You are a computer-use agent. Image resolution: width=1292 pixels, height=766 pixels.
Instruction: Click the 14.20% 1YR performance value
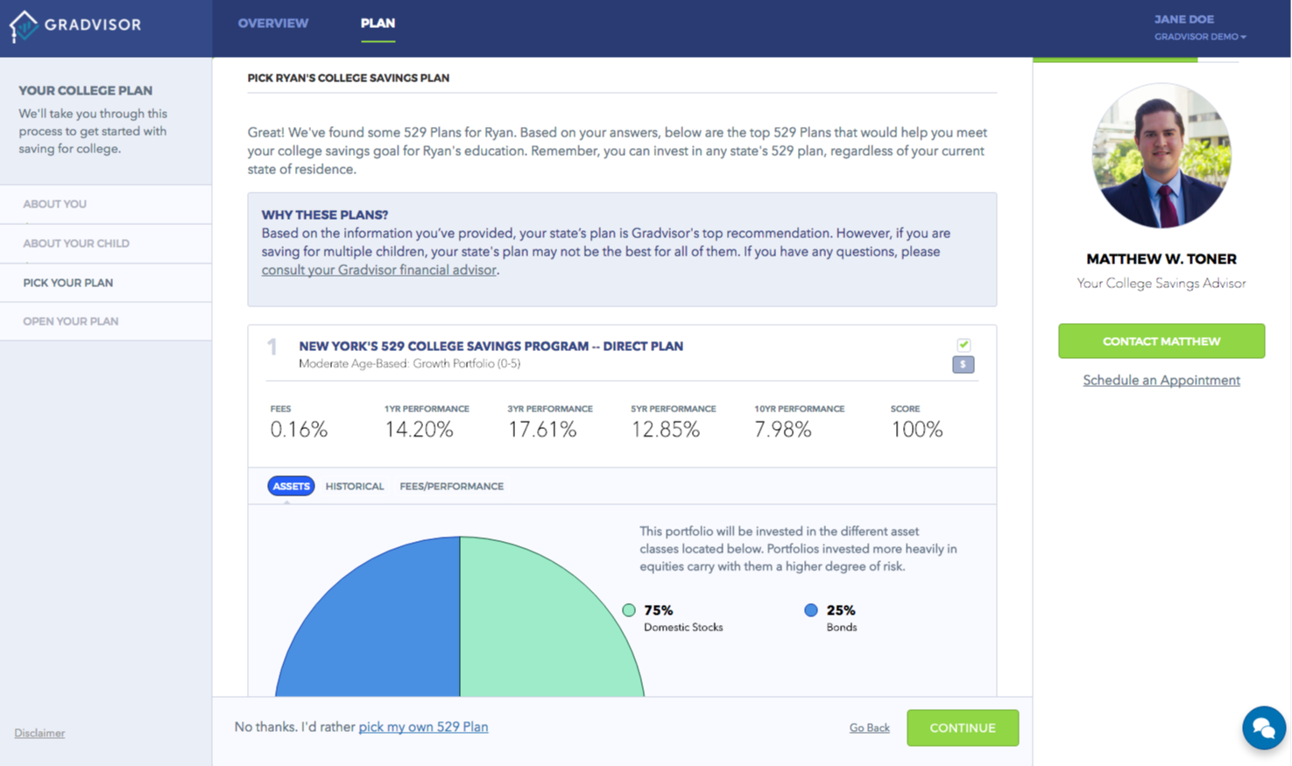tap(419, 430)
